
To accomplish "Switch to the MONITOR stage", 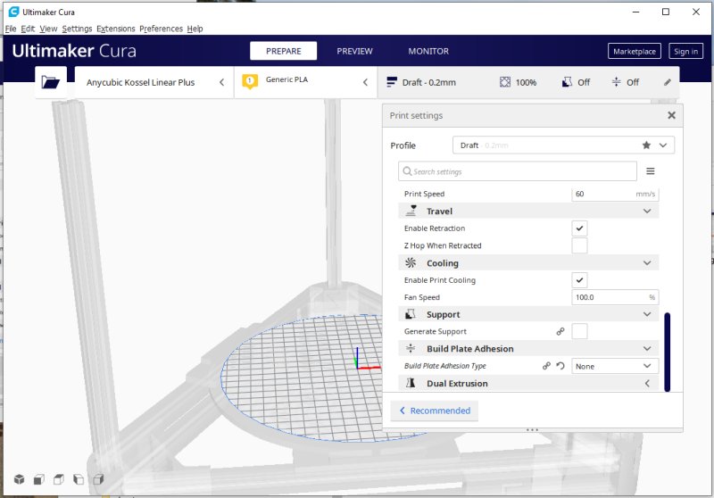I will (428, 51).
